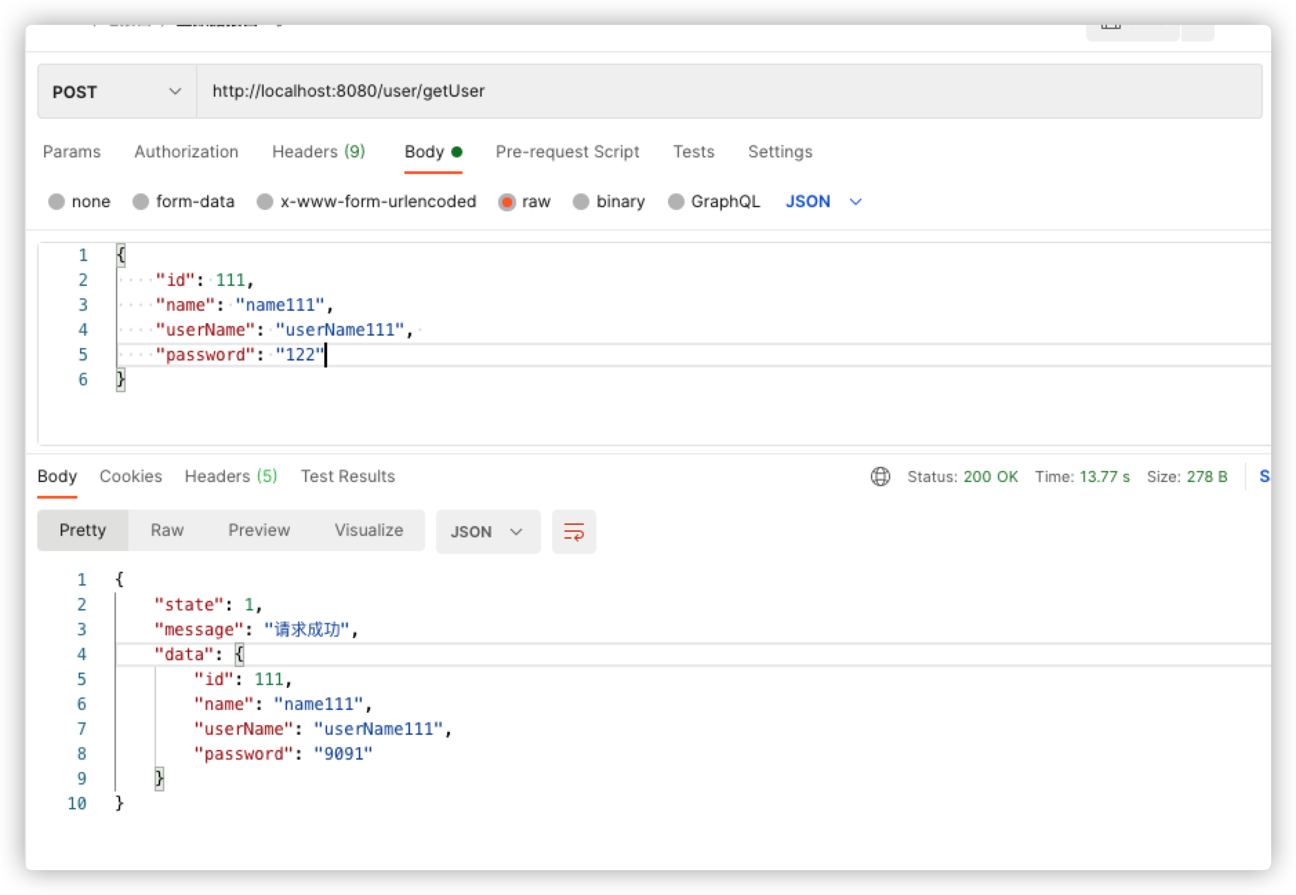1296x895 pixels.
Task: Select the form-data radio option
Action: (141, 202)
